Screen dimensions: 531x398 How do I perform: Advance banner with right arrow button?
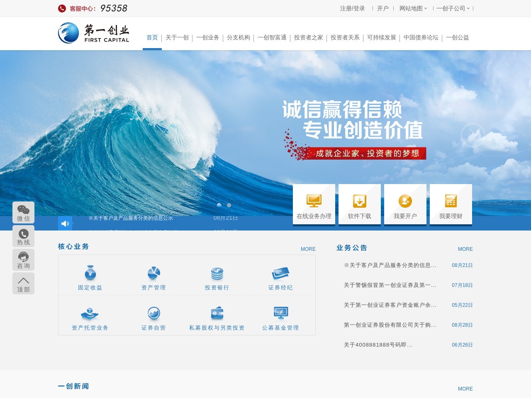[473, 135]
